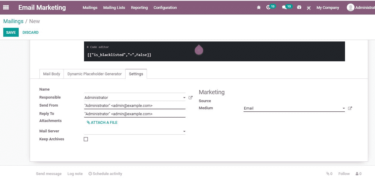The height and width of the screenshot is (183, 375).
Task: Expand the Mail Server dropdown
Action: 184,131
